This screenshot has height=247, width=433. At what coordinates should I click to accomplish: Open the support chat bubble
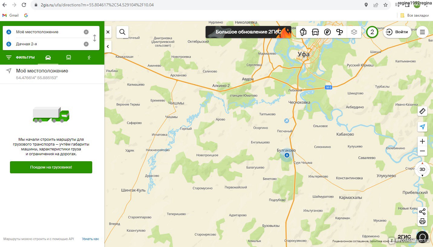(x=422, y=237)
